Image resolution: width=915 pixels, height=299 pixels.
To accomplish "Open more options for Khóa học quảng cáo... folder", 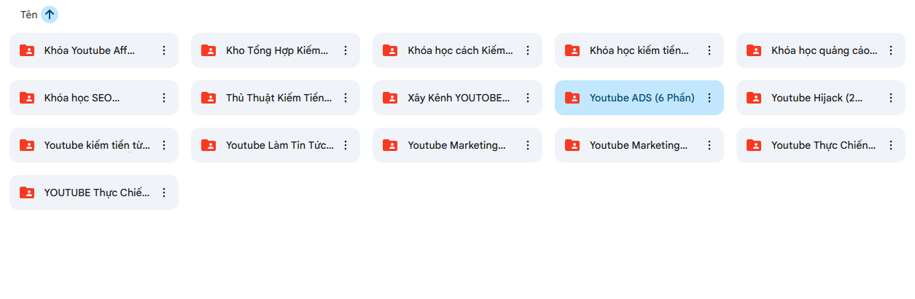I will point(891,50).
